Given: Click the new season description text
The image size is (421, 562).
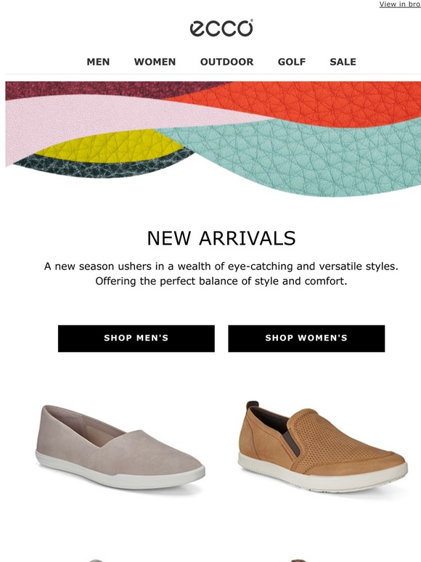Looking at the screenshot, I should (x=221, y=274).
